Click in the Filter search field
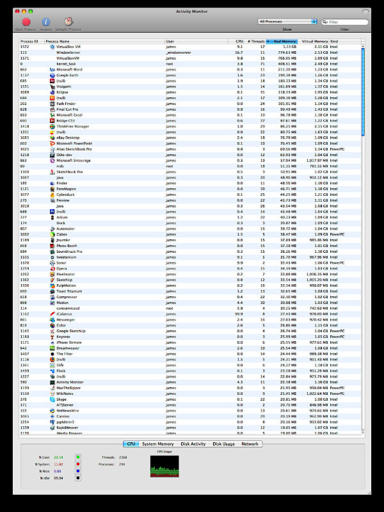Viewport: 384px width, 512px height. (x=345, y=22)
